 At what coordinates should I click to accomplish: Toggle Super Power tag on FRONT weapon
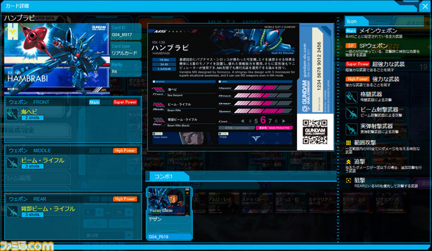(x=125, y=102)
